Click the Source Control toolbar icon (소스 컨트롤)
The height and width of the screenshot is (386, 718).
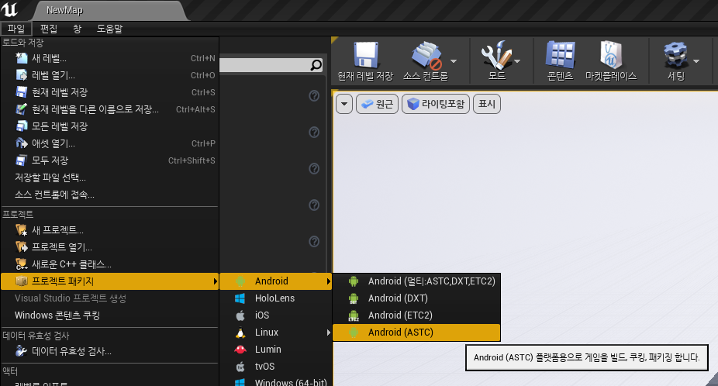(x=426, y=55)
